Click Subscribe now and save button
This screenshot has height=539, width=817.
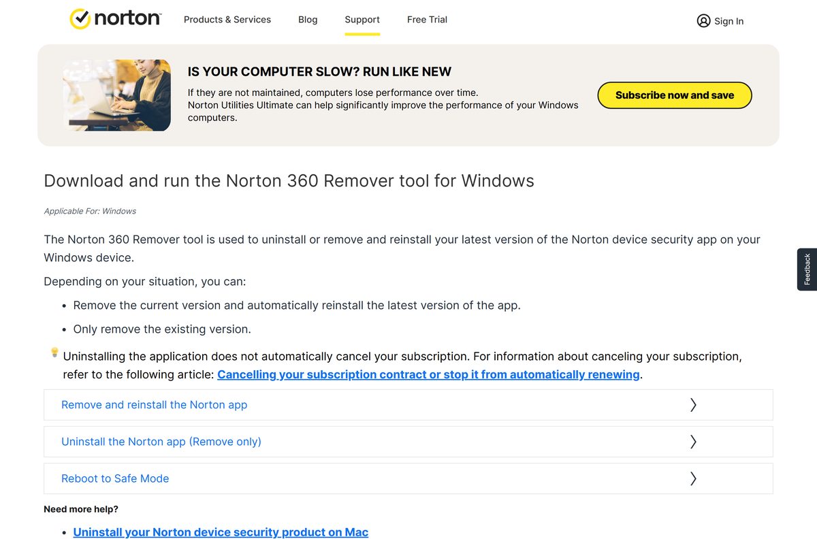[x=675, y=95]
